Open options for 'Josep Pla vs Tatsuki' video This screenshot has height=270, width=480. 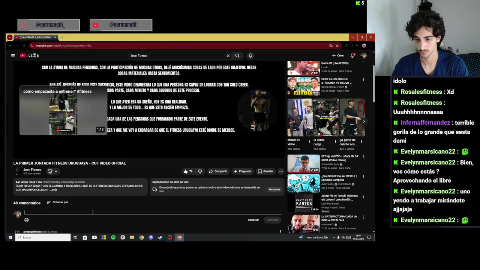[x=363, y=196]
